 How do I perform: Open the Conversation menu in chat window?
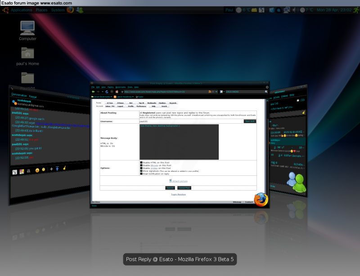pyautogui.click(x=19, y=95)
